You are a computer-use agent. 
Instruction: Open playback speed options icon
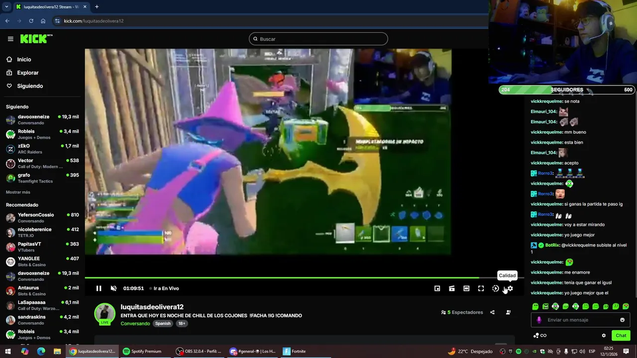pyautogui.click(x=496, y=288)
